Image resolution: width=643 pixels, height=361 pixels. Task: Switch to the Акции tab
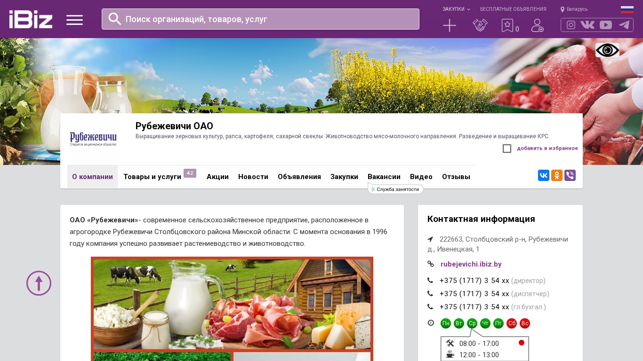point(217,177)
